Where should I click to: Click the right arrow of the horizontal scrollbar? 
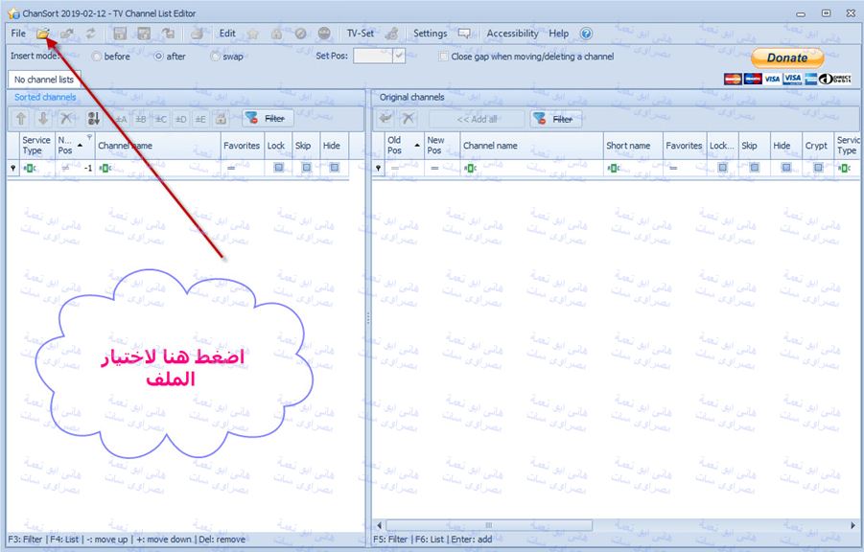[x=852, y=525]
